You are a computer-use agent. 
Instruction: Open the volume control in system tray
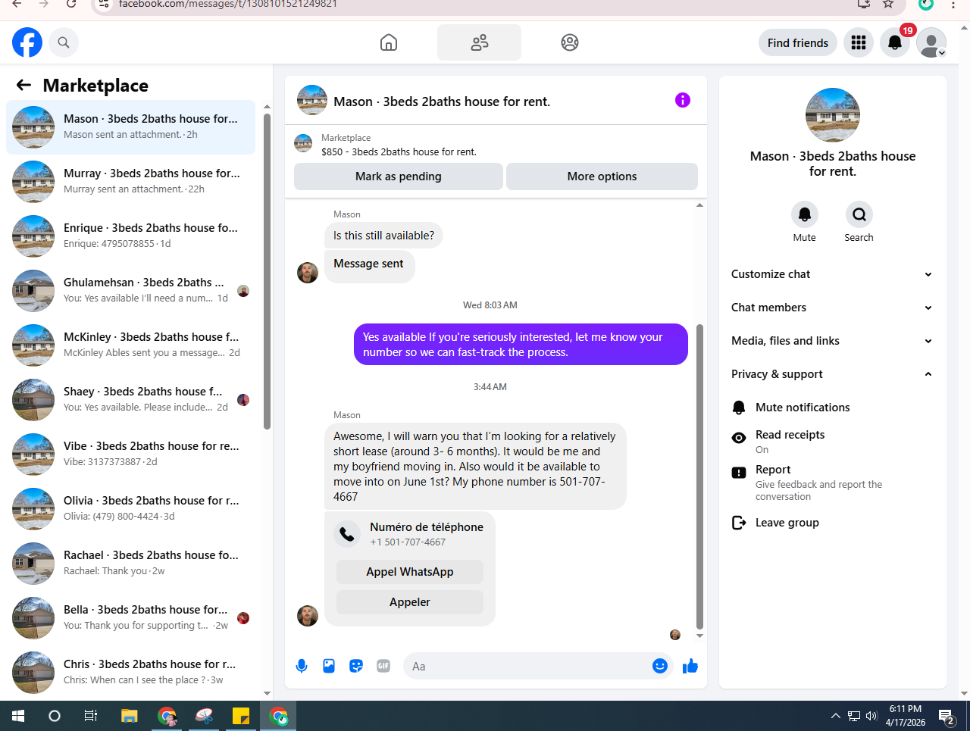pyautogui.click(x=871, y=716)
